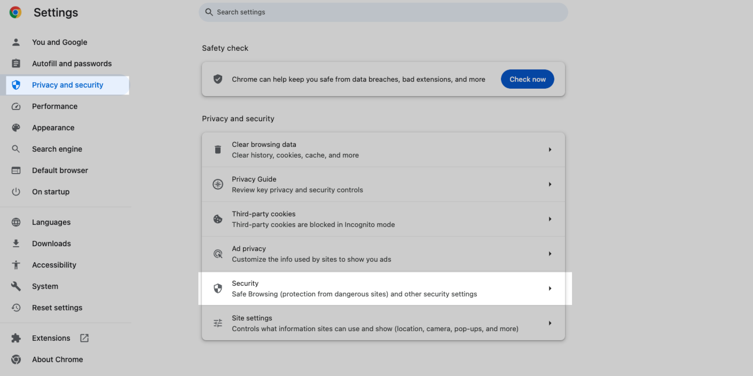Image resolution: width=753 pixels, height=376 pixels.
Task: Click the trash icon for Clear browsing data
Action: coord(218,150)
